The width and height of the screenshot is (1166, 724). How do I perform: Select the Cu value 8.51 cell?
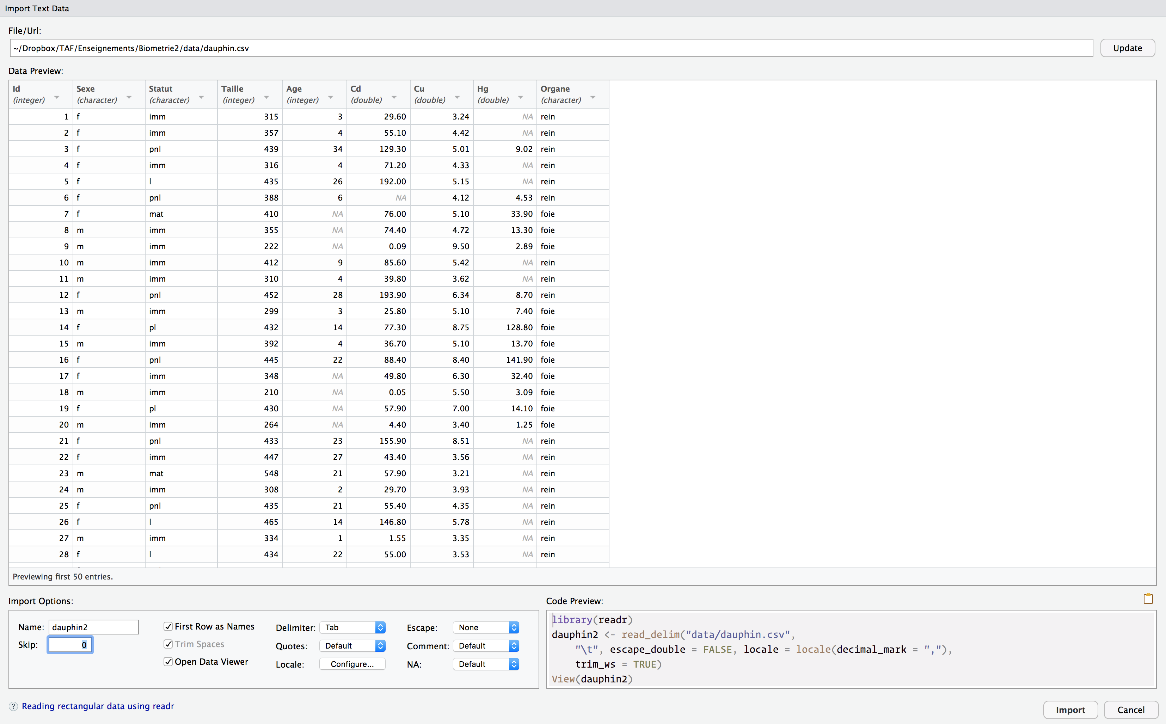[442, 441]
